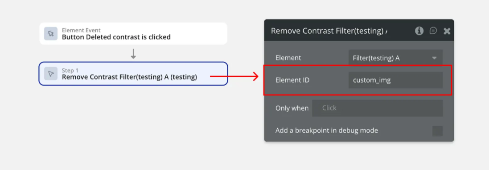The height and width of the screenshot is (170, 489).
Task: Open the comment bubble icon
Action: click(x=433, y=31)
